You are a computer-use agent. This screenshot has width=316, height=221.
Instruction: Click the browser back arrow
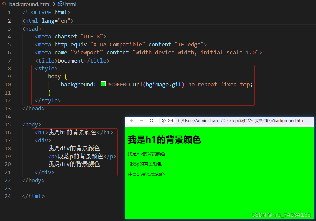tap(132, 121)
